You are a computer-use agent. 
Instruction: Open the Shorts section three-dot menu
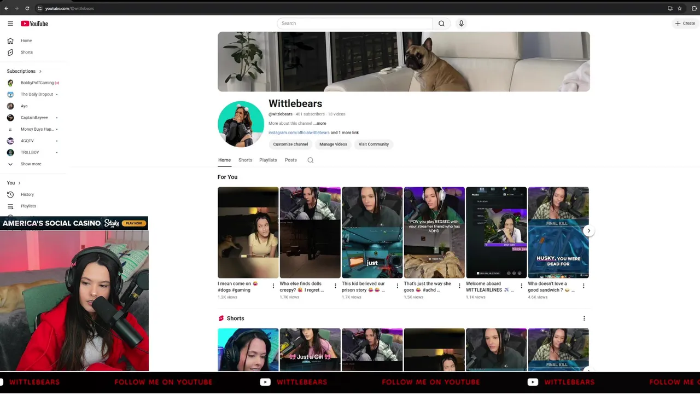coord(584,318)
